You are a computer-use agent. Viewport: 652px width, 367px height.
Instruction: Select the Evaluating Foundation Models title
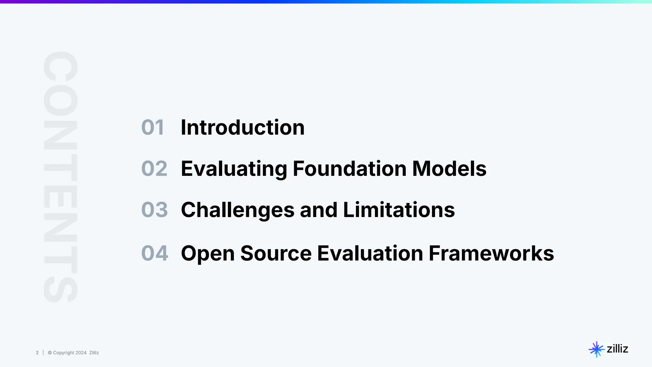click(333, 169)
